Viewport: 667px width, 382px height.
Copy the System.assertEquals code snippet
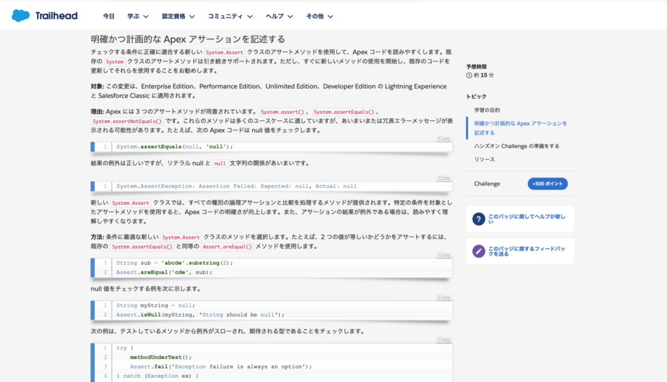(444, 139)
